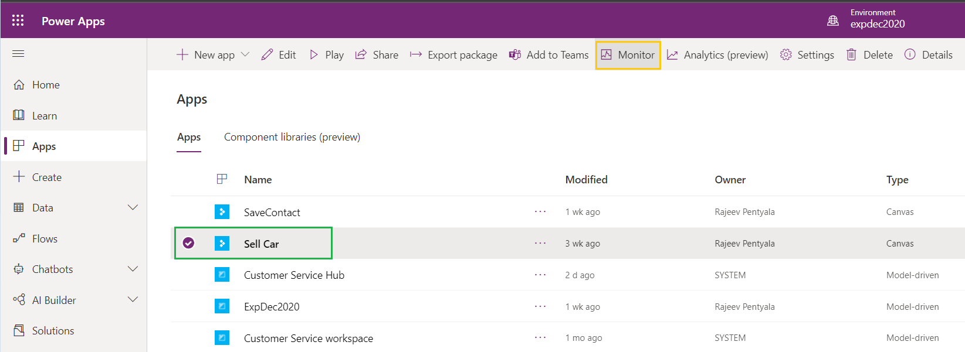The image size is (965, 352).
Task: Click New app button
Action: pyautogui.click(x=206, y=54)
